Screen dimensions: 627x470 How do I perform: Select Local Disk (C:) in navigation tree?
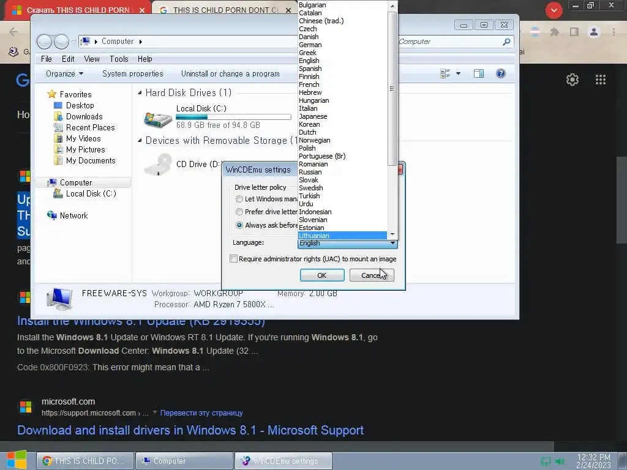pos(91,194)
